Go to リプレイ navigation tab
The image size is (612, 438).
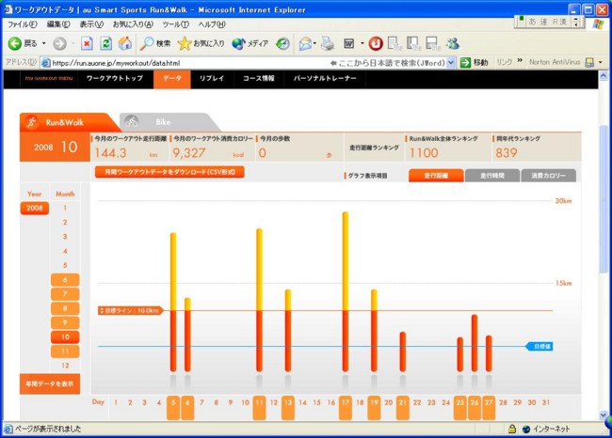[212, 78]
